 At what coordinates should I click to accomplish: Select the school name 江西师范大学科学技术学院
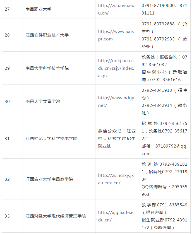coord(51,139)
